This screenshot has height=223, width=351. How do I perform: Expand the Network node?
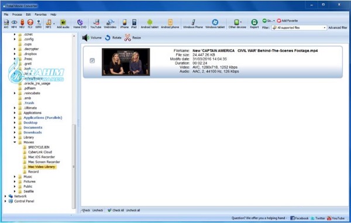pyautogui.click(x=5, y=196)
